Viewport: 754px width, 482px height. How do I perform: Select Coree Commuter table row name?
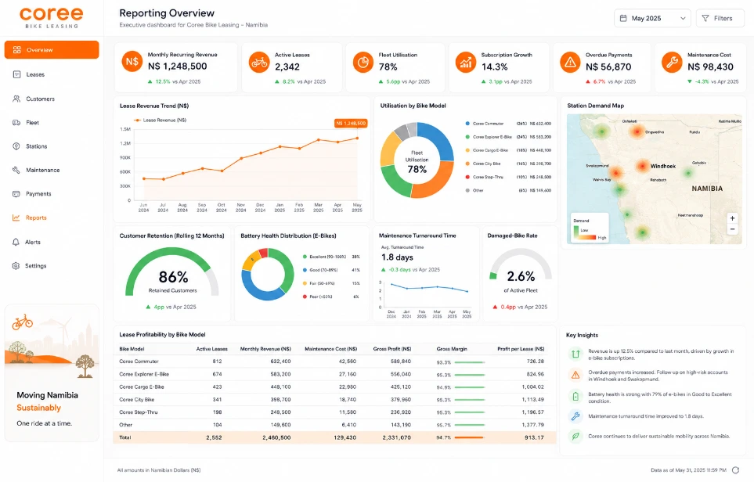pyautogui.click(x=139, y=361)
